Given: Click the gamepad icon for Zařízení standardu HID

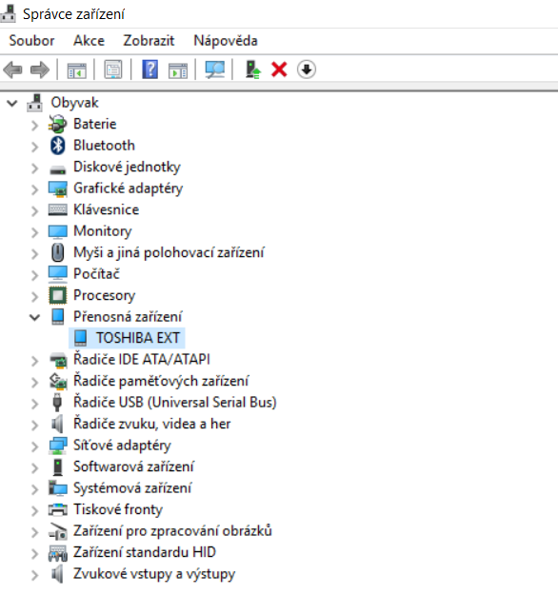Looking at the screenshot, I should (58, 552).
